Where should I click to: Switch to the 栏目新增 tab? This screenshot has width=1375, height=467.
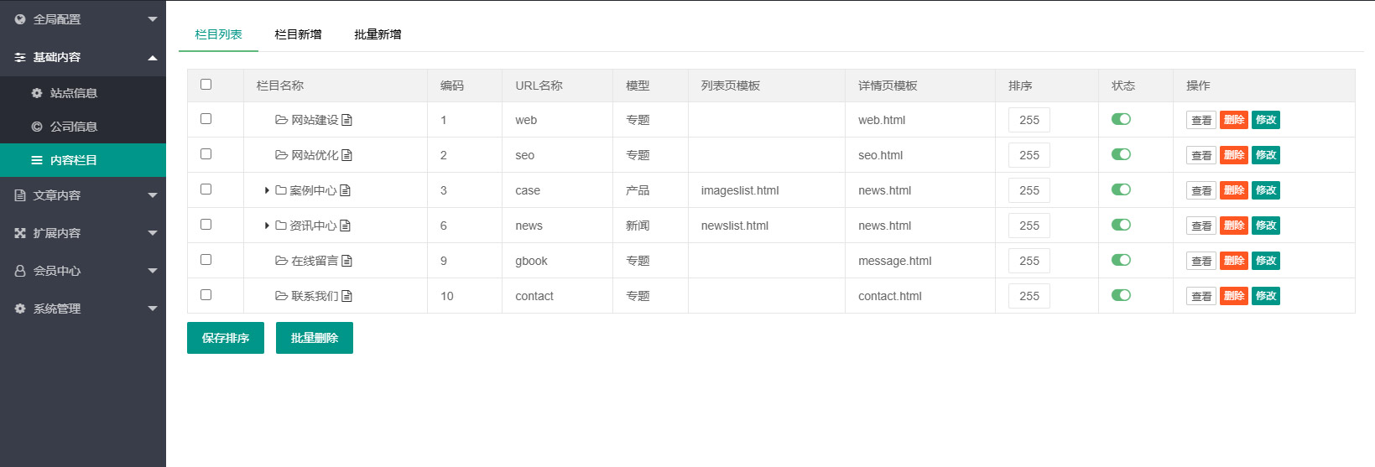(x=298, y=34)
